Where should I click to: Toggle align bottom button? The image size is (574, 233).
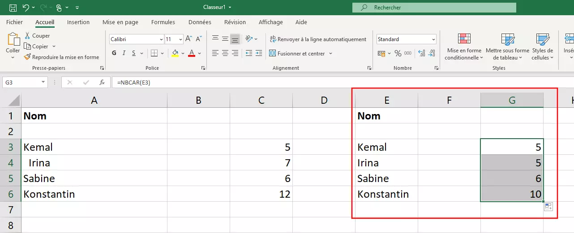point(235,39)
